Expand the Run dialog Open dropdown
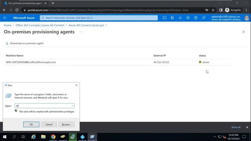 pyautogui.click(x=73, y=106)
